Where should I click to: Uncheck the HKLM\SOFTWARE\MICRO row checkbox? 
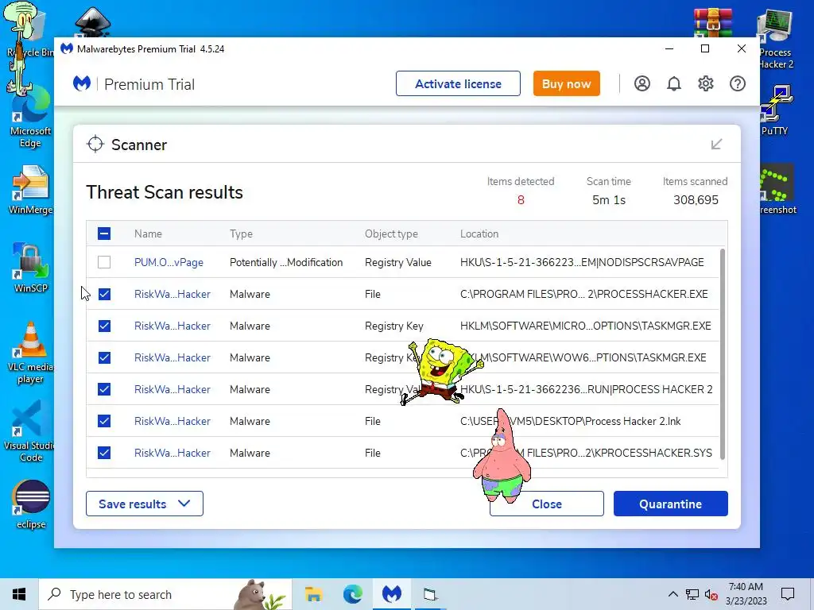tap(104, 326)
